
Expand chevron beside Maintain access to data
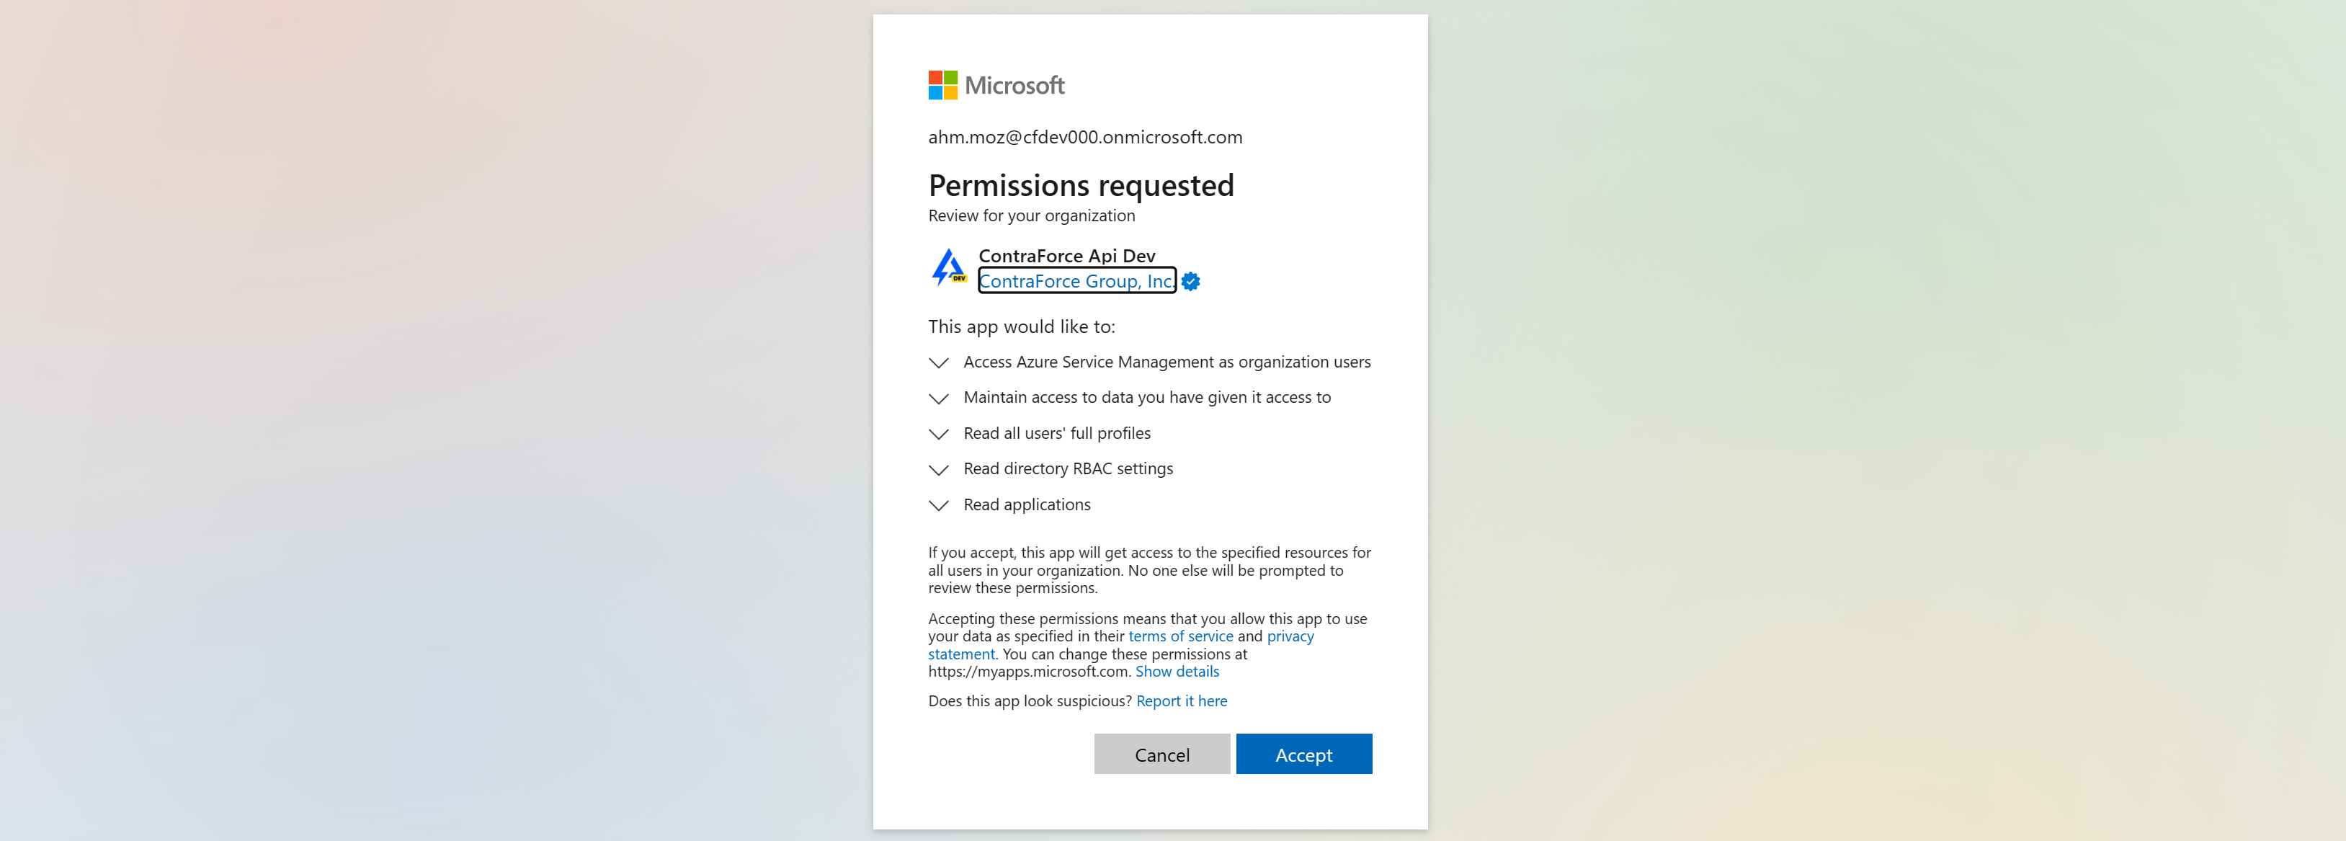click(x=938, y=399)
